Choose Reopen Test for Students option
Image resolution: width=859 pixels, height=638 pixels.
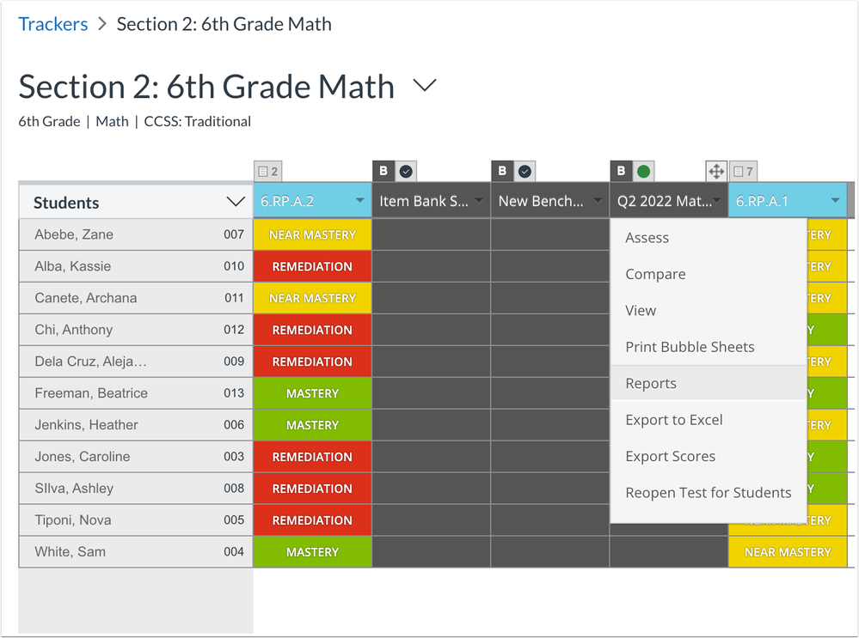[x=708, y=493]
